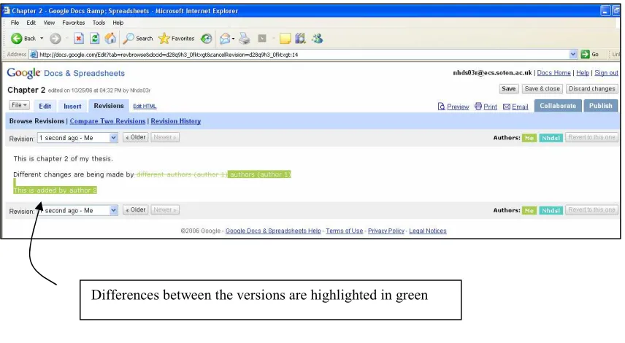The height and width of the screenshot is (343, 625).
Task: Open the View menu
Action: click(x=49, y=23)
